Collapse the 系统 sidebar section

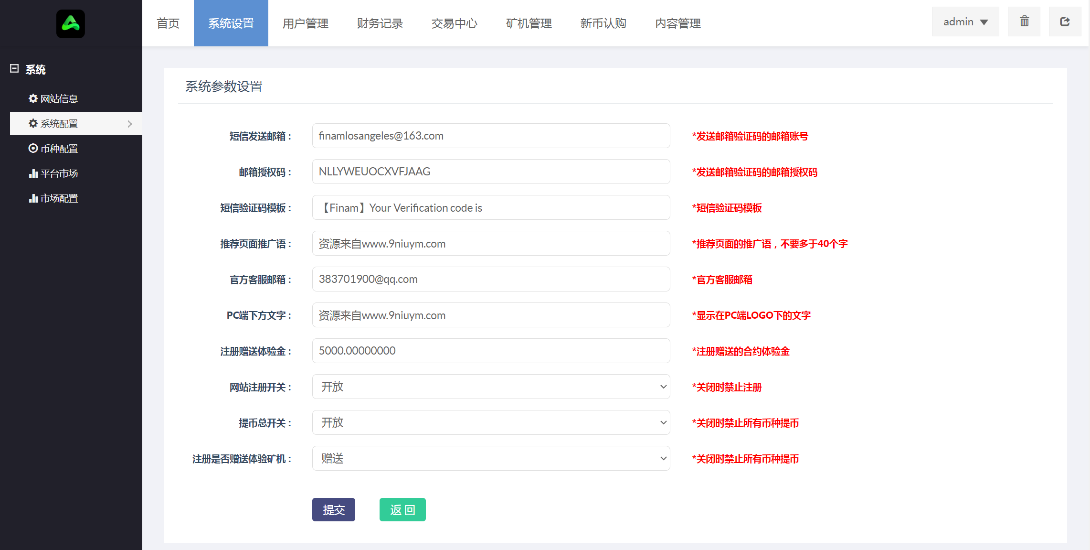14,69
